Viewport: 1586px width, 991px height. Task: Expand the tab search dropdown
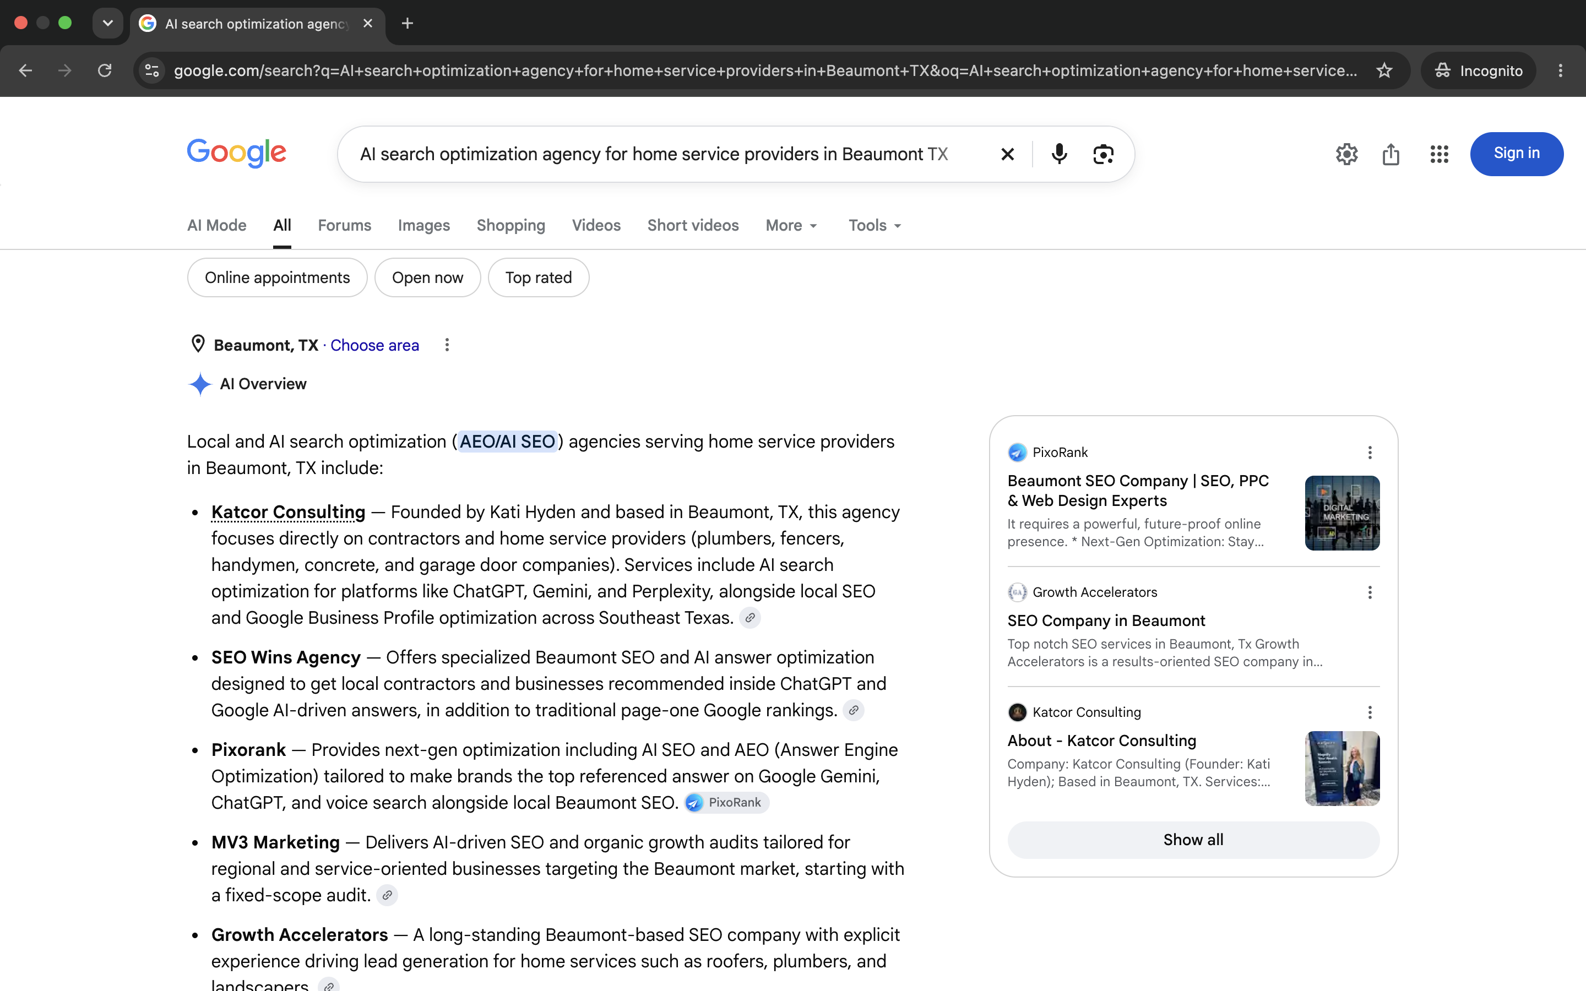[x=107, y=23]
